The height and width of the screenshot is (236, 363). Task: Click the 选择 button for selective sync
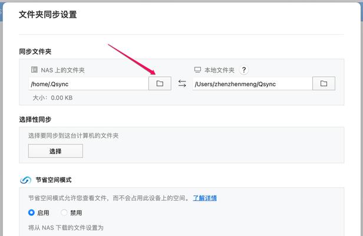pos(55,151)
